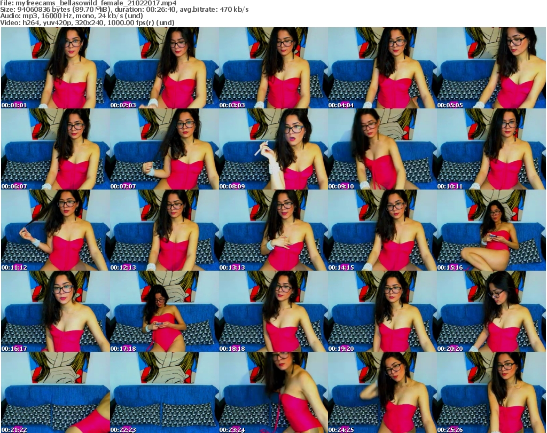This screenshot has height=433, width=547.
Task: Click the Video h264 info line
Action: [x=87, y=22]
